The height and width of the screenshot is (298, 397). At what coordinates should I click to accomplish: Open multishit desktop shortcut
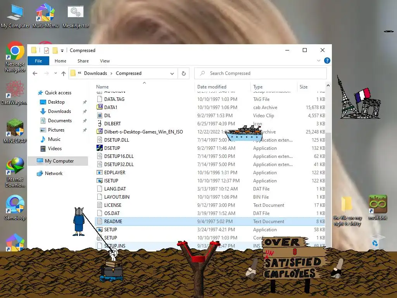(x=378, y=207)
